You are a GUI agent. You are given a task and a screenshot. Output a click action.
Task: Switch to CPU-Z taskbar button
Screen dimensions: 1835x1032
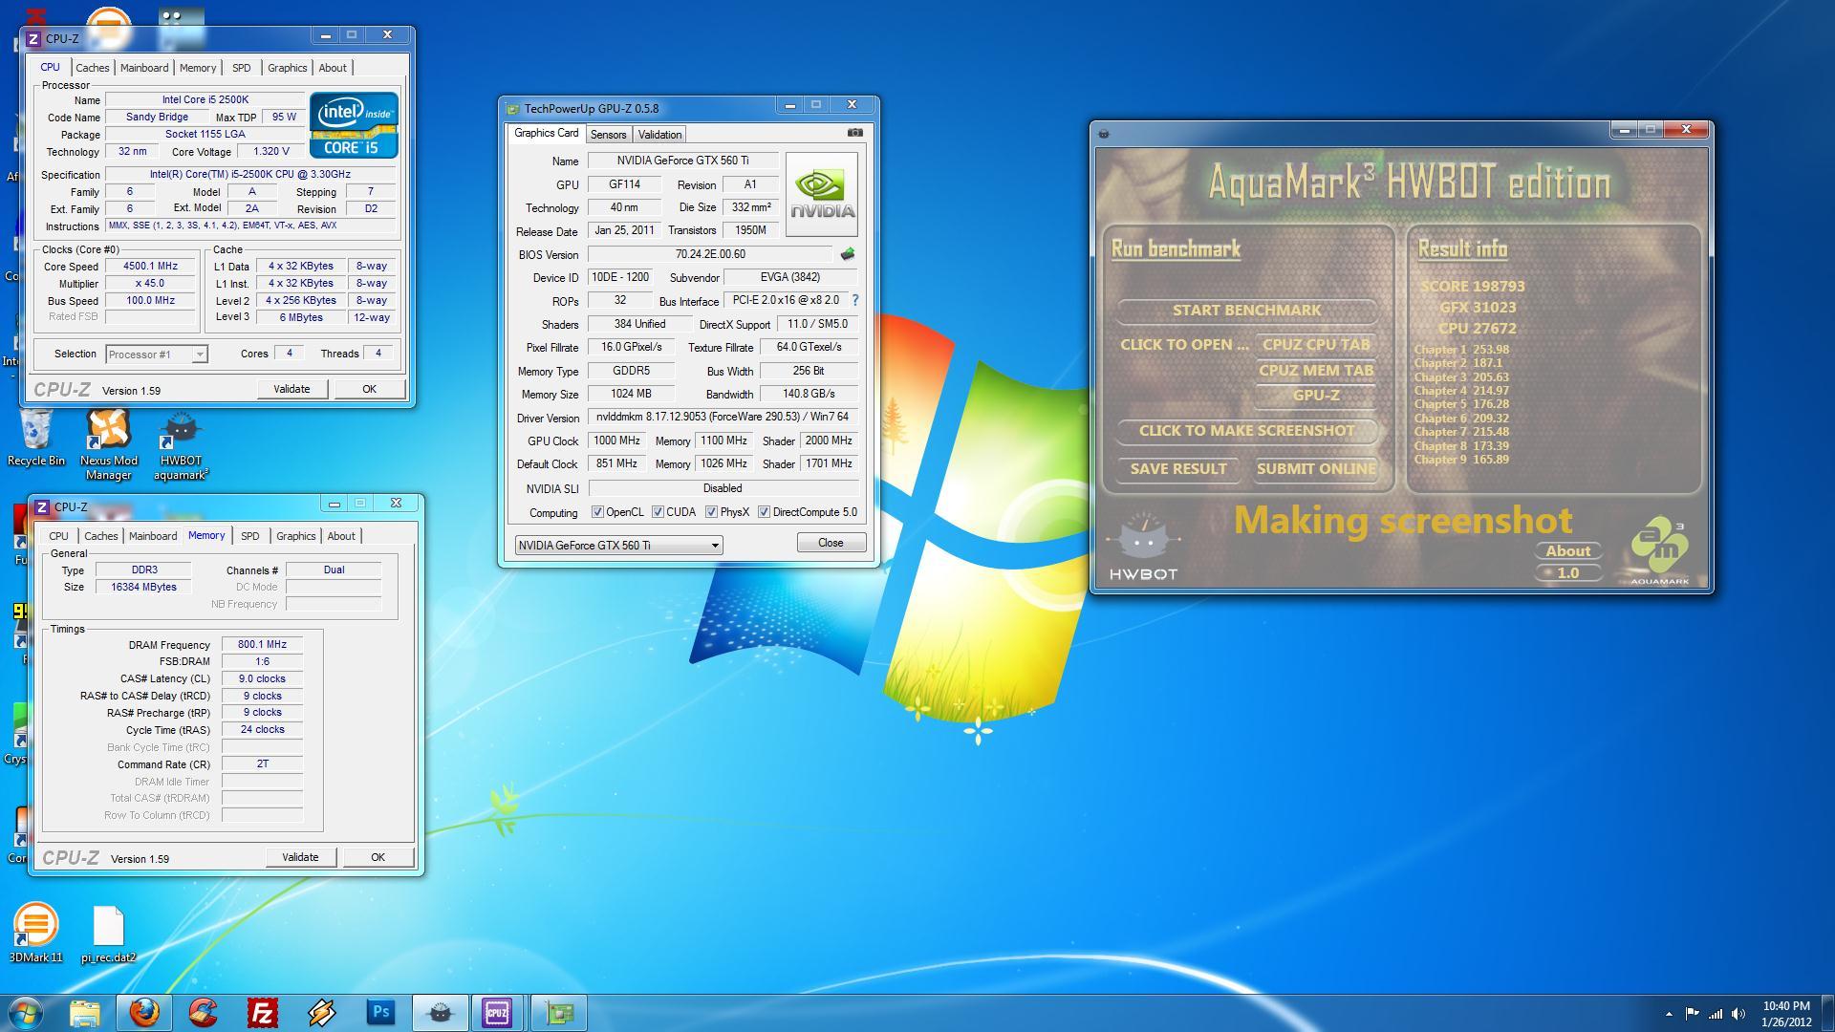click(x=497, y=1013)
